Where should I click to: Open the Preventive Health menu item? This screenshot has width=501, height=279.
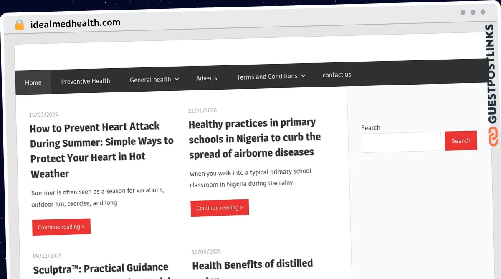pos(86,81)
